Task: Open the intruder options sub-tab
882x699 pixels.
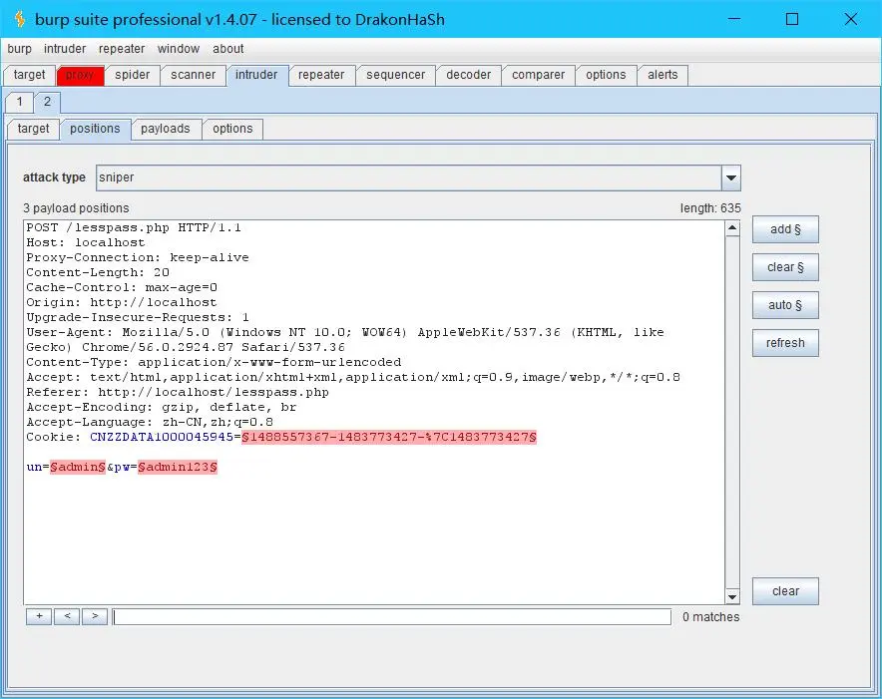Action: point(232,129)
